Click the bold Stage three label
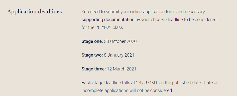This screenshot has height=96, width=237. [94, 69]
